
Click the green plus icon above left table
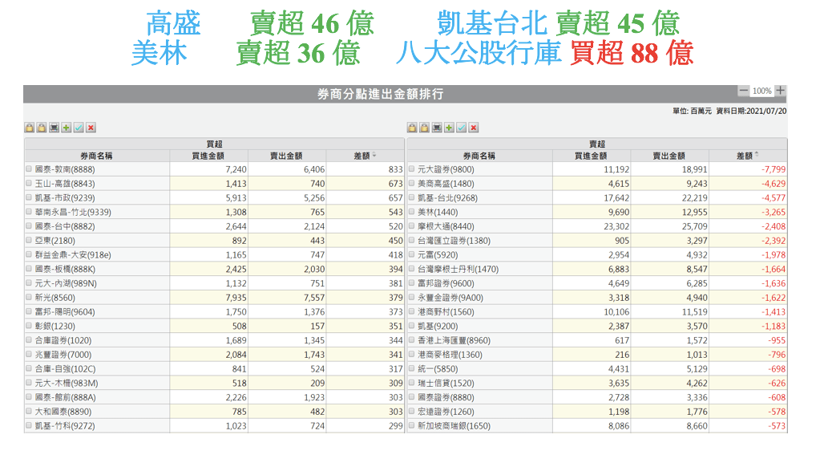pyautogui.click(x=66, y=128)
